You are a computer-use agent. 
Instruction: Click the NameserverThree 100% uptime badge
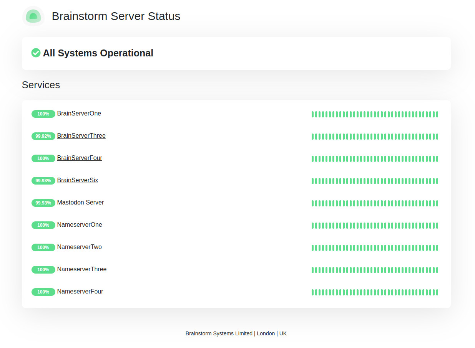43,270
